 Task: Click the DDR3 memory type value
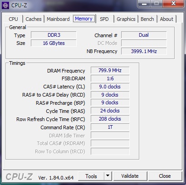pos(54,35)
